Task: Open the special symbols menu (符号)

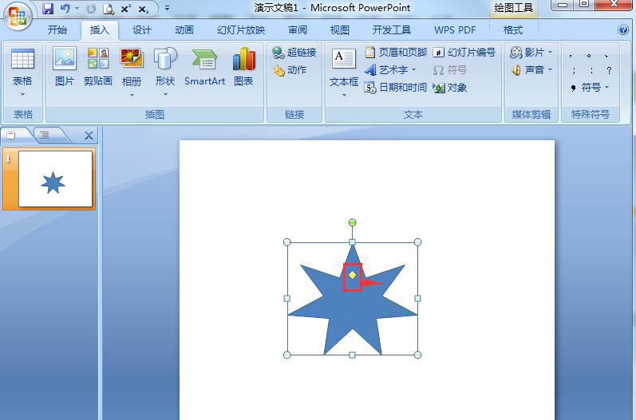Action: [x=590, y=88]
